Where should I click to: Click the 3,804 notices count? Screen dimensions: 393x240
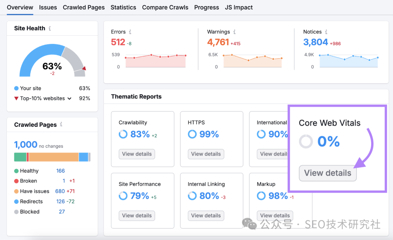[315, 42]
